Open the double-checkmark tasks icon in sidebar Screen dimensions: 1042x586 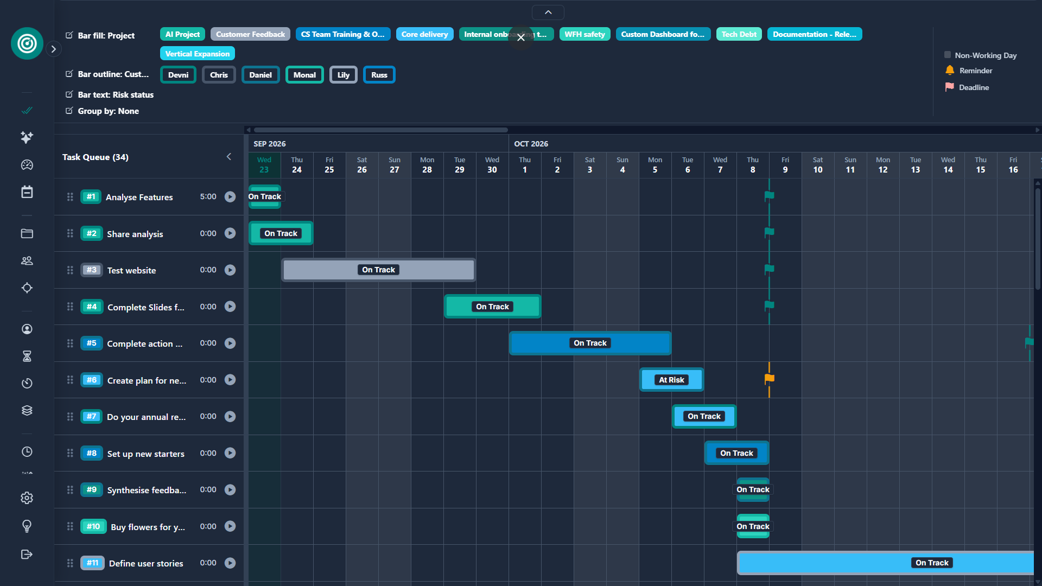[27, 110]
